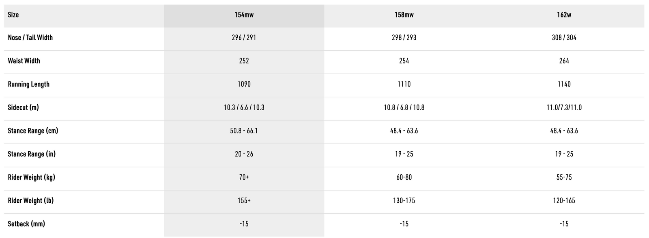Image resolution: width=649 pixels, height=238 pixels.
Task: Click the Rider Weight (kg) row label
Action: tap(31, 177)
